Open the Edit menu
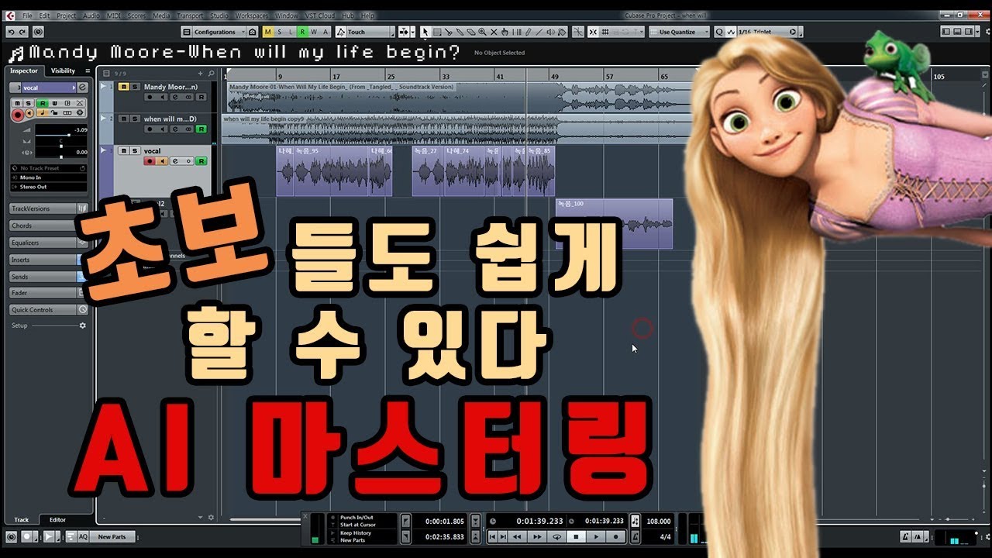 [44, 15]
